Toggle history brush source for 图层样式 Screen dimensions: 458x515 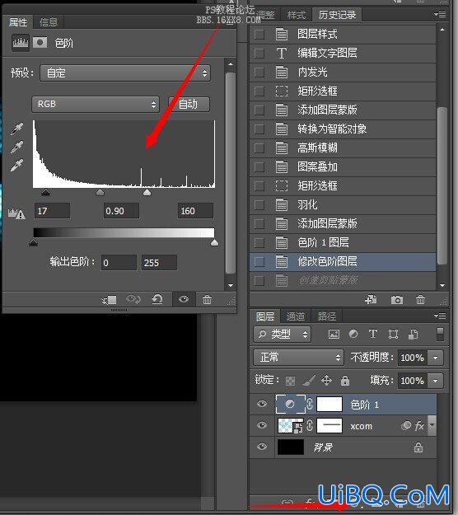pyautogui.click(x=259, y=34)
